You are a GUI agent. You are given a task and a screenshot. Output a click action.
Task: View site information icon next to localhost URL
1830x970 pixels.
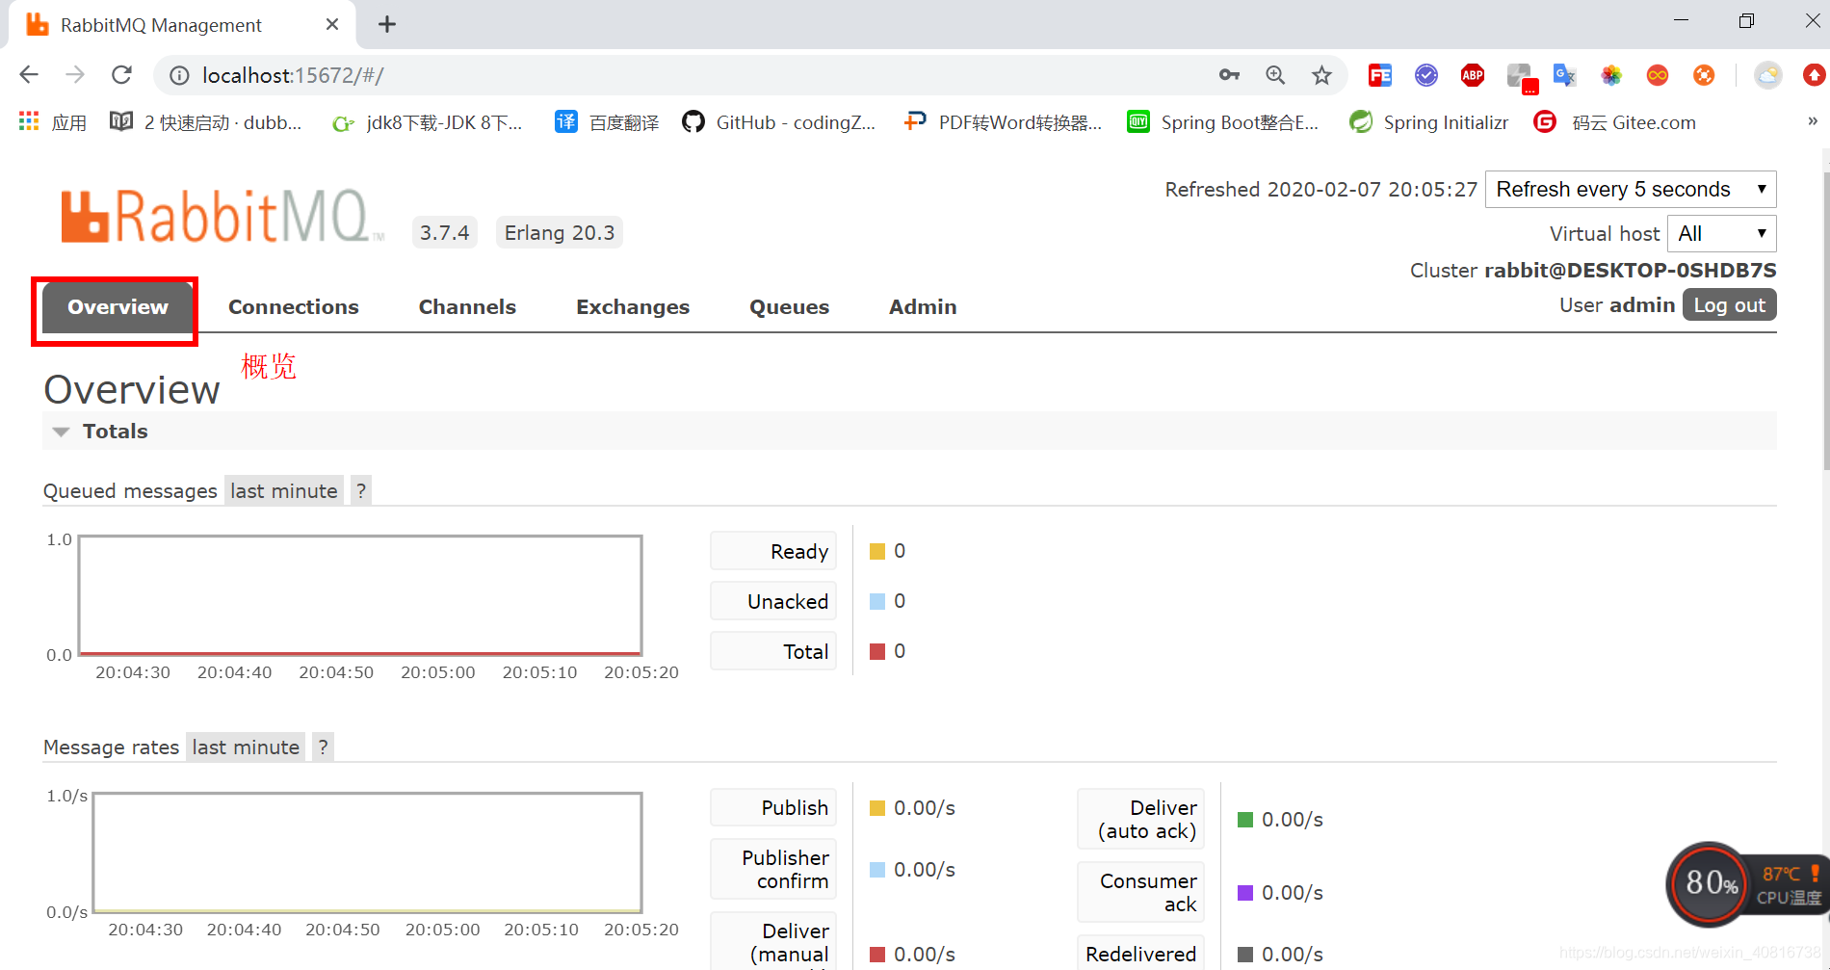(x=179, y=75)
